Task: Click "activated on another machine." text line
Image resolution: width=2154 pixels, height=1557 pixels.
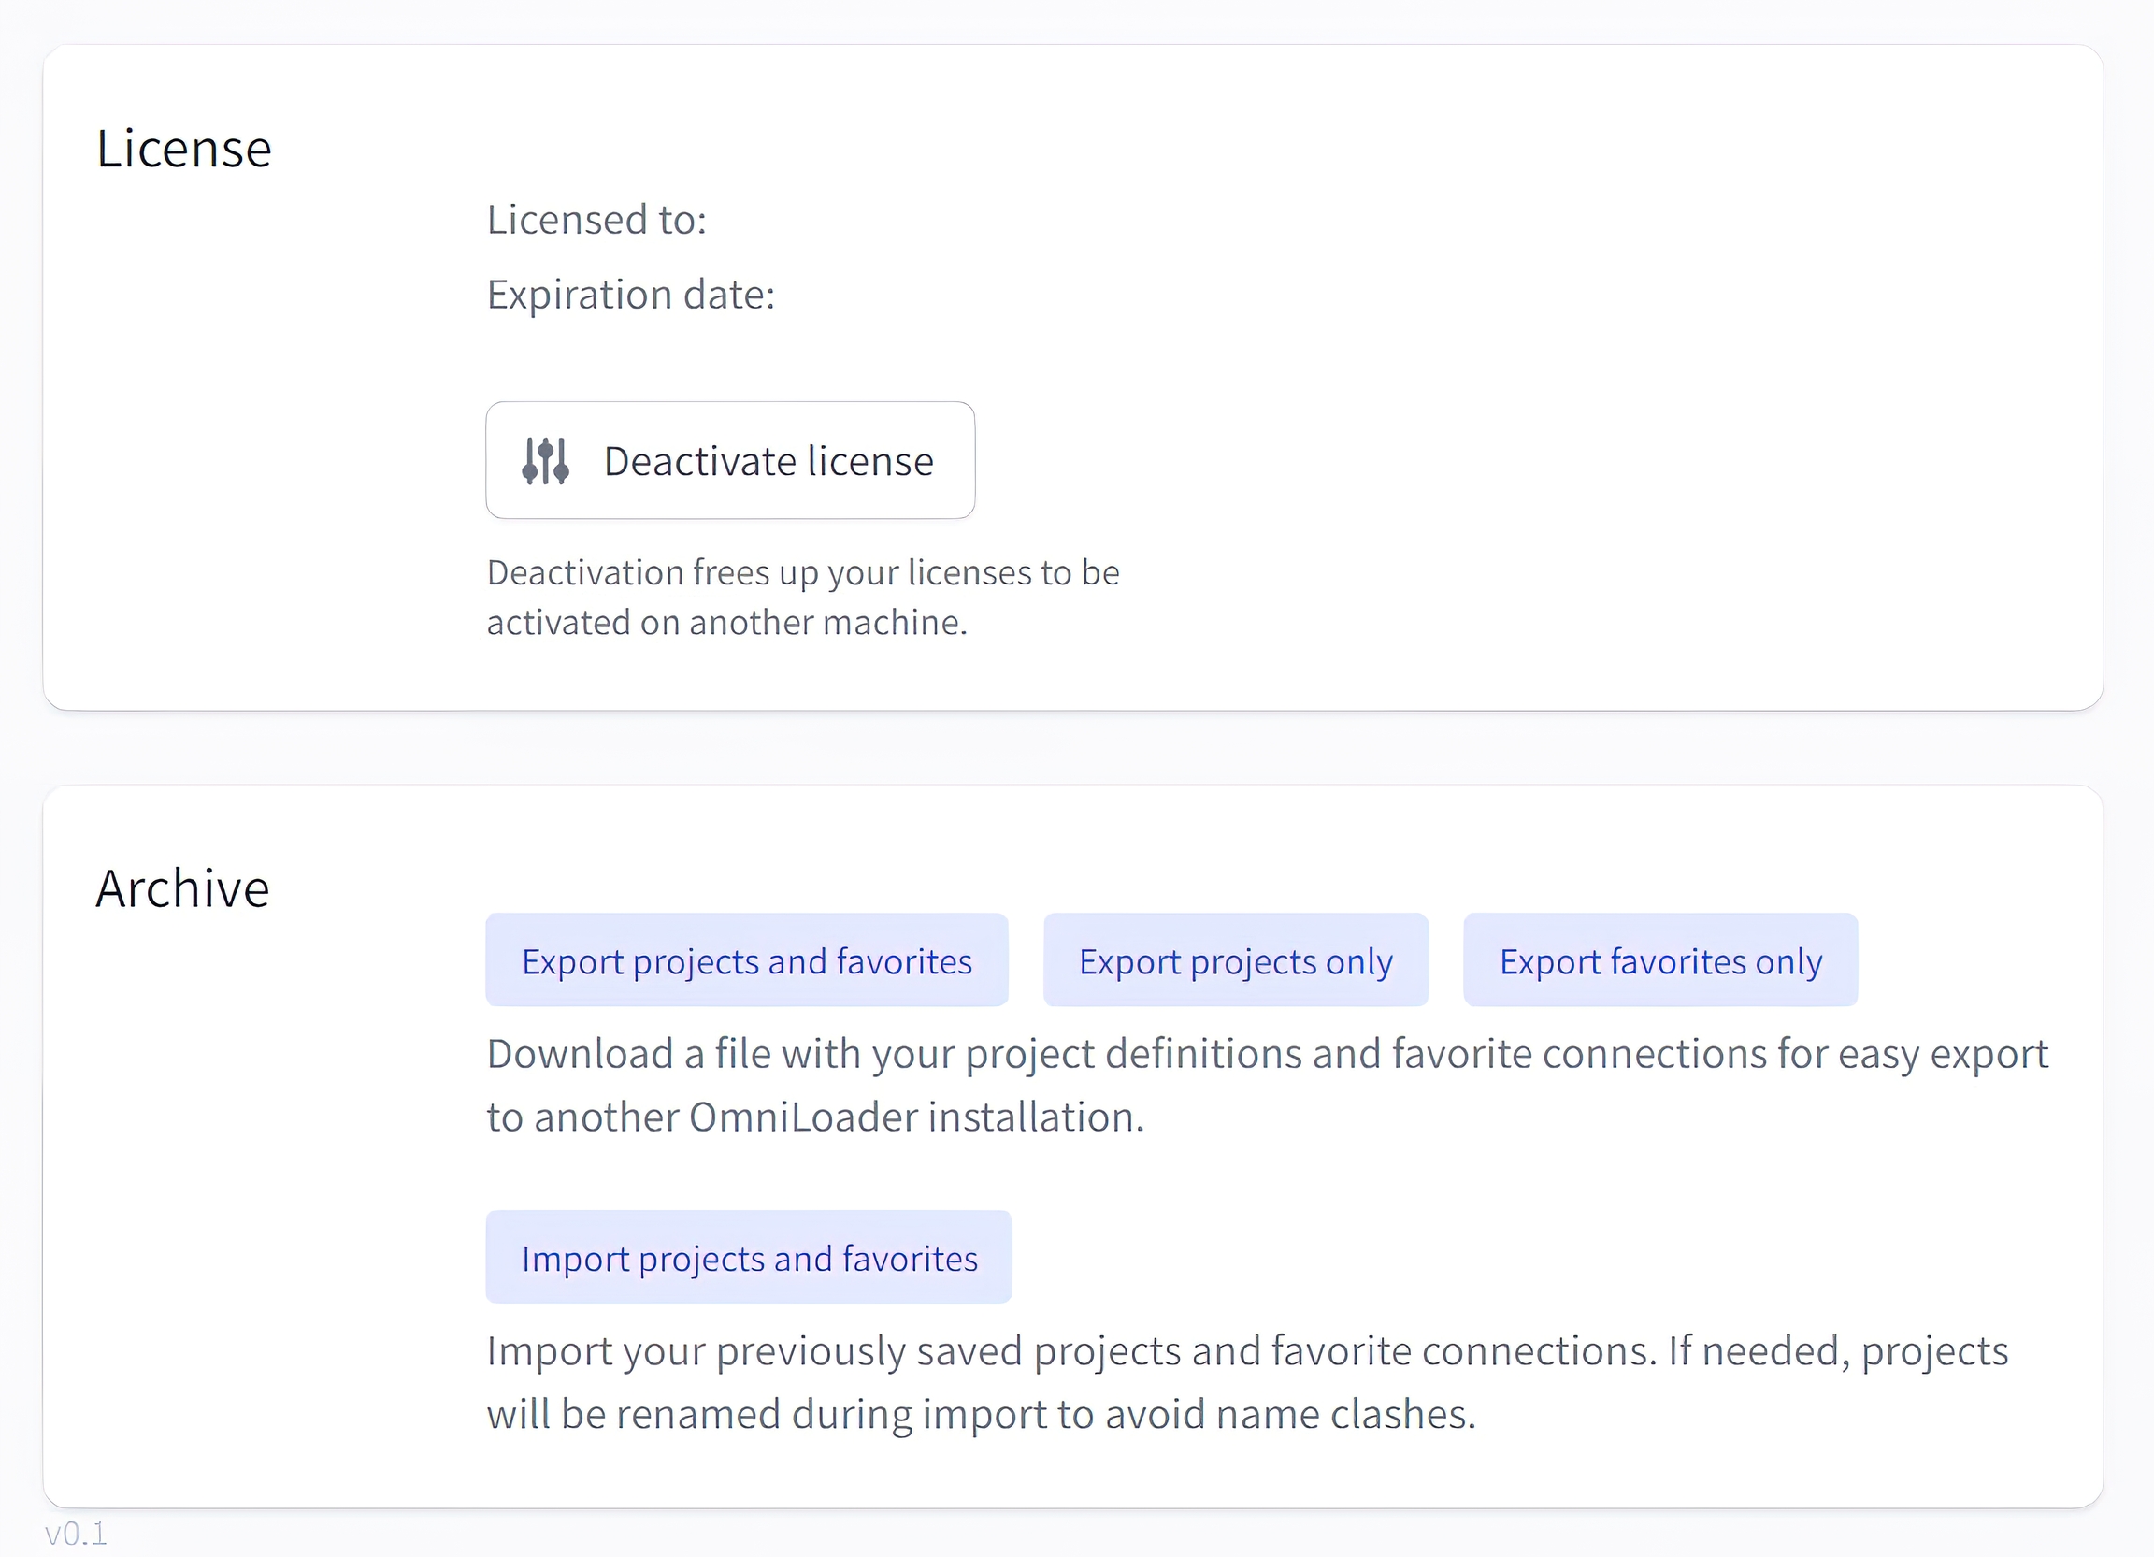Action: pos(726,623)
